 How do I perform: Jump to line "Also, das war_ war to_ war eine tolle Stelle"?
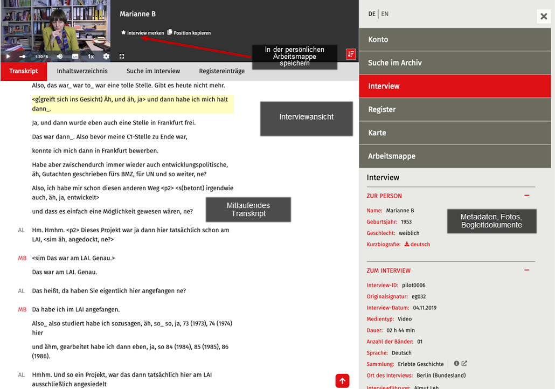(x=128, y=85)
